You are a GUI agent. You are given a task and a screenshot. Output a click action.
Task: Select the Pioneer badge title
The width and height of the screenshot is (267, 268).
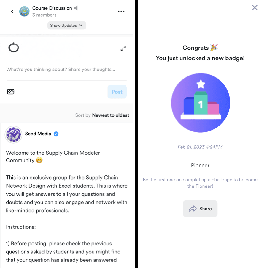[200, 165]
